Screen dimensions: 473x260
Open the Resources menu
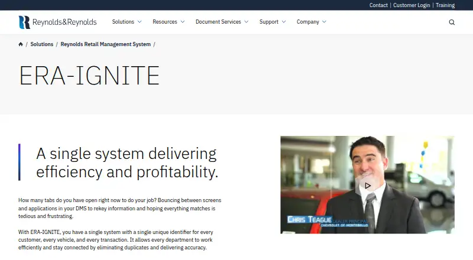coord(165,22)
